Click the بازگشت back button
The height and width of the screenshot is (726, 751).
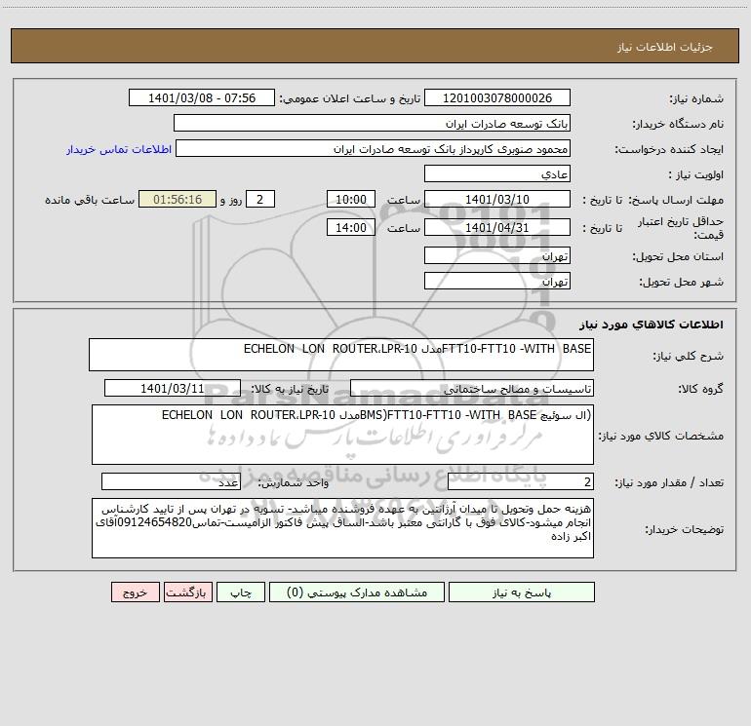187,592
